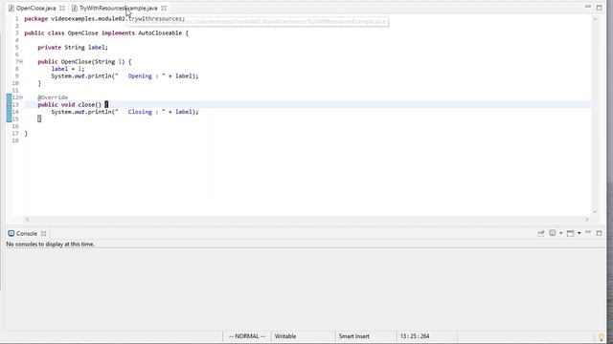Click the highlighted closing brace on line 15
This screenshot has height=344, width=613.
(x=39, y=118)
